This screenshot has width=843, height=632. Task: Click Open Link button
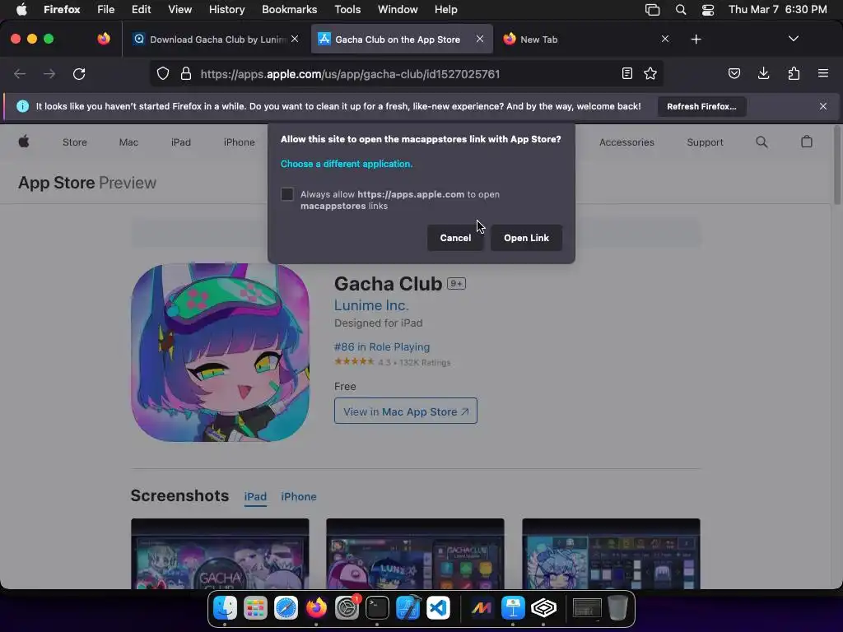point(526,238)
